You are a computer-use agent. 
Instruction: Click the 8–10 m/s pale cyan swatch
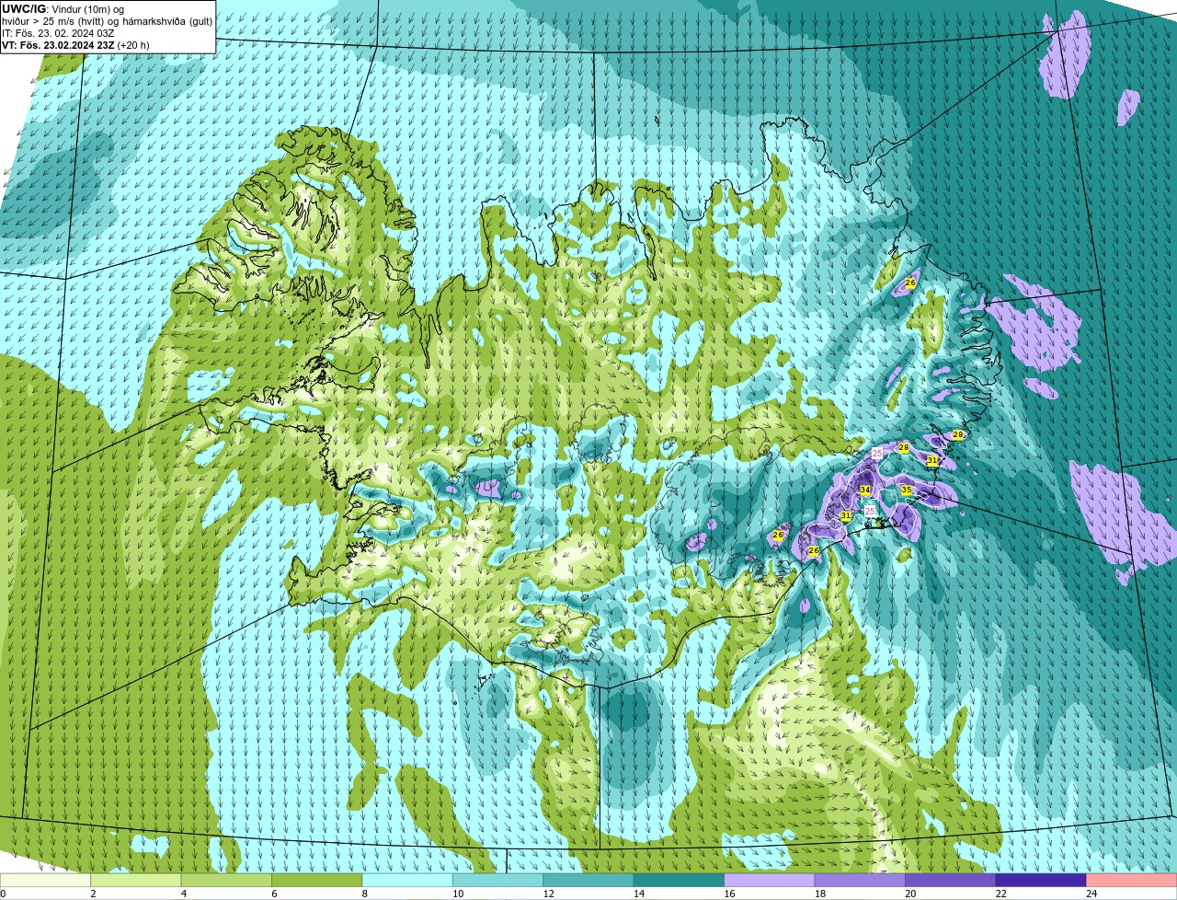[407, 881]
